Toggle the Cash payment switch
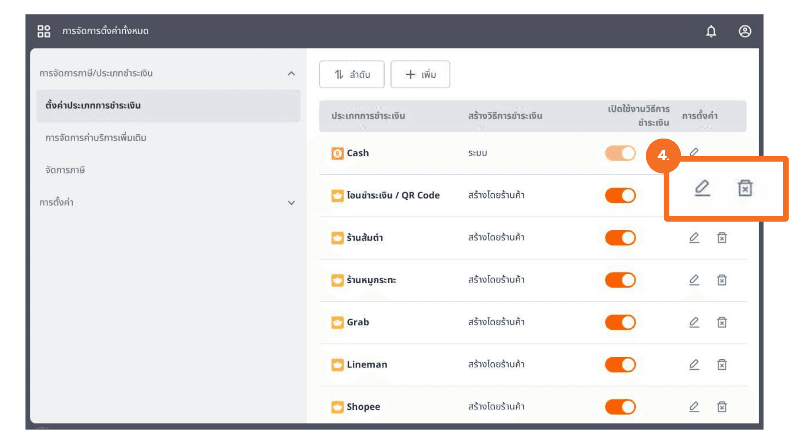This screenshot has width=789, height=444. pyautogui.click(x=620, y=153)
